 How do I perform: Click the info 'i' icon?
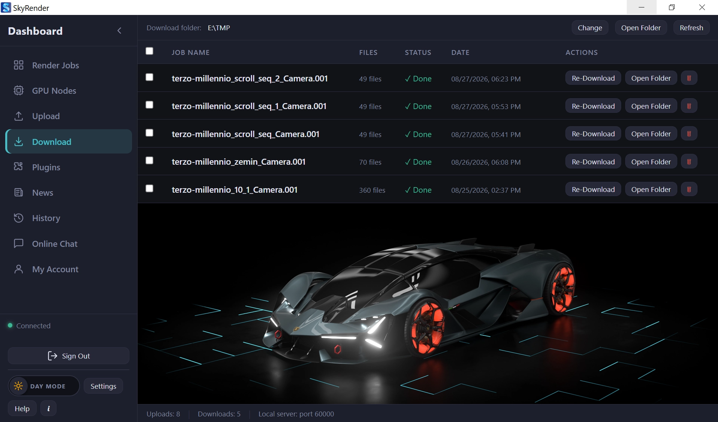point(48,409)
